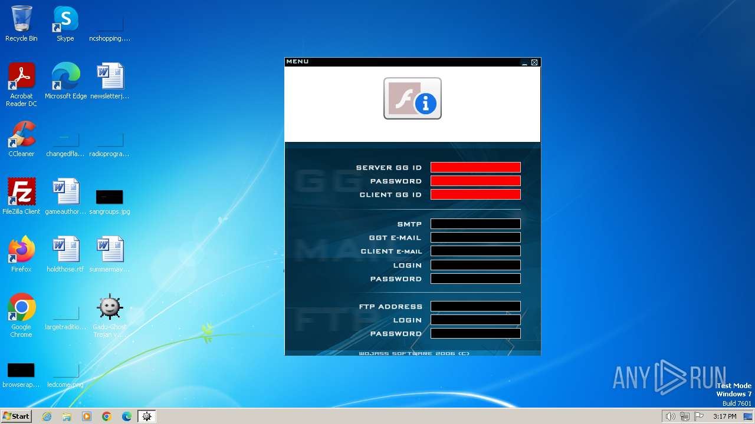The image size is (755, 424).
Task: Click the Flash info icon in the menu window
Action: pyautogui.click(x=412, y=98)
